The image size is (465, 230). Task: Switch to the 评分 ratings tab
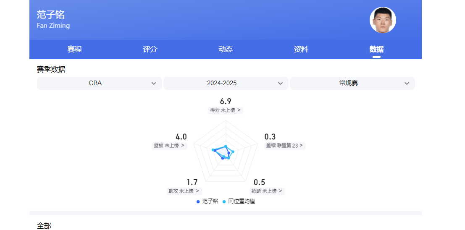(x=150, y=49)
